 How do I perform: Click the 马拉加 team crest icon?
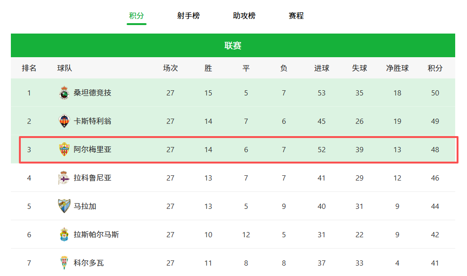click(x=64, y=207)
